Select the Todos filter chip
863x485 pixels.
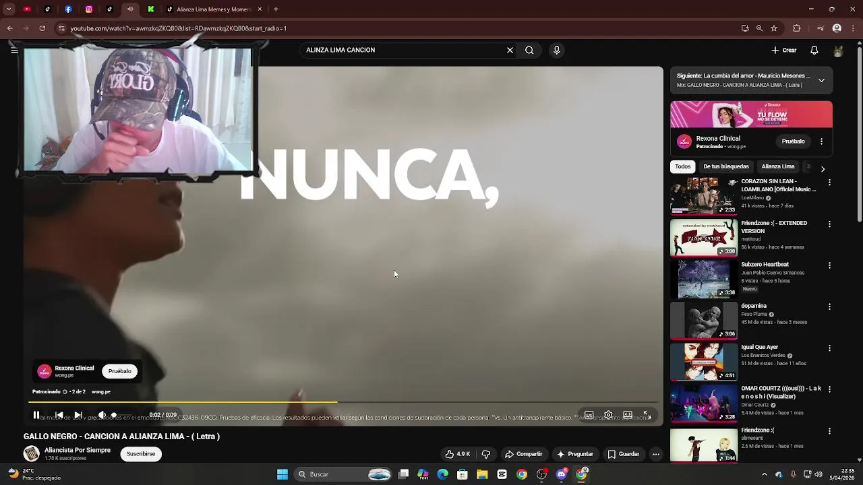(x=683, y=166)
